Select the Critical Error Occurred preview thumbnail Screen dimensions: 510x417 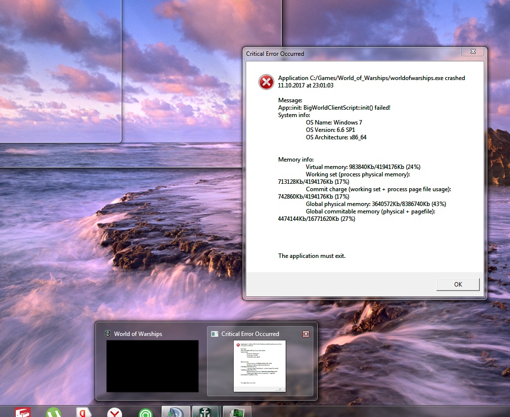coord(259,367)
